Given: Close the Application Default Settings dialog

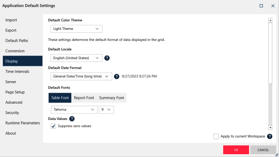Looking at the screenshot, I should click(273, 6).
